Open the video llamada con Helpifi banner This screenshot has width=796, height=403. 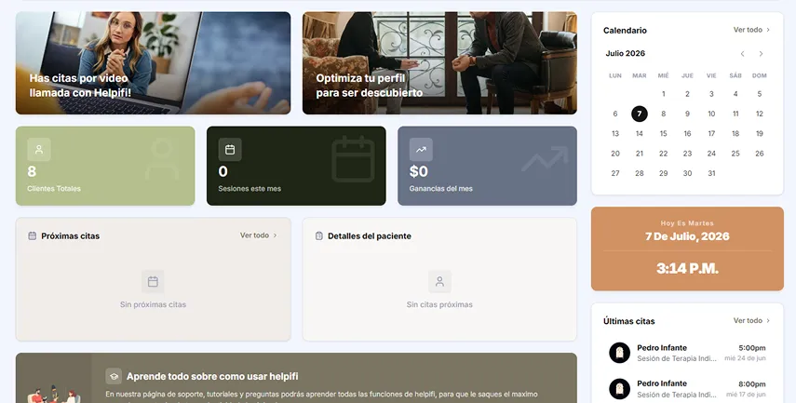153,63
